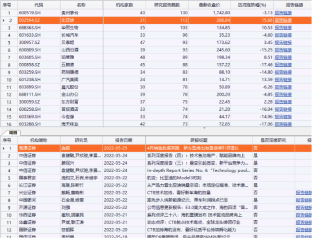Open report link for 603288.SH row
Viewport: 313px width, 240px height.
283,124
